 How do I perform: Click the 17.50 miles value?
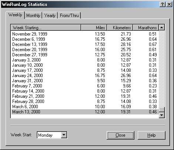pos(100,44)
